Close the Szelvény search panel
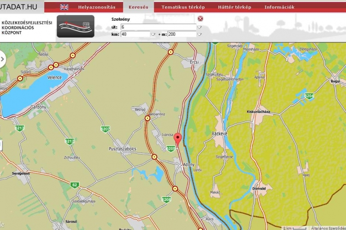 [x=200, y=19]
